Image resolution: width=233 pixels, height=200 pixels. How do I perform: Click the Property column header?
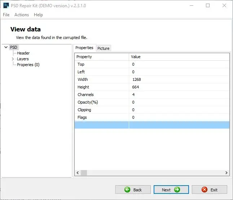tap(102, 57)
